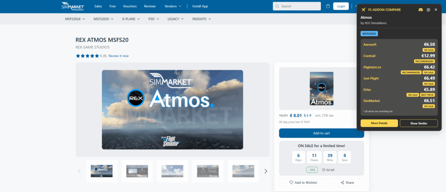Select the second thumbnail in the strip

point(137,171)
